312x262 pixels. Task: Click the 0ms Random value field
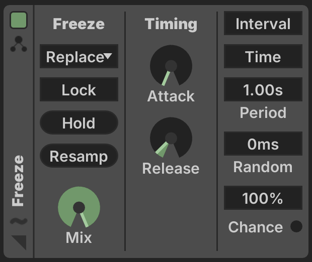[263, 144]
